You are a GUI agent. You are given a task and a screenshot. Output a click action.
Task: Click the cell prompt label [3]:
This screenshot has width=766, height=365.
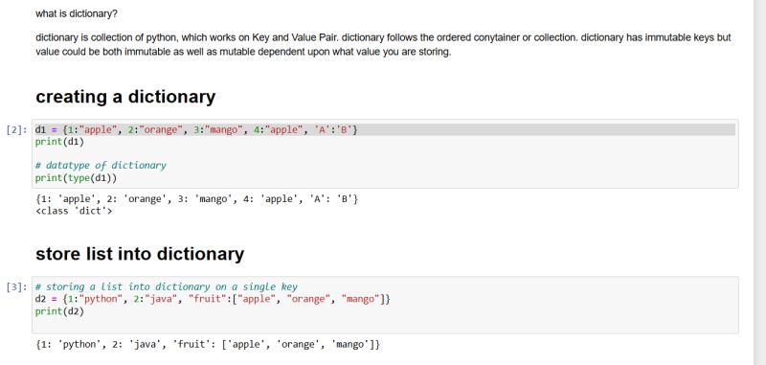point(17,286)
